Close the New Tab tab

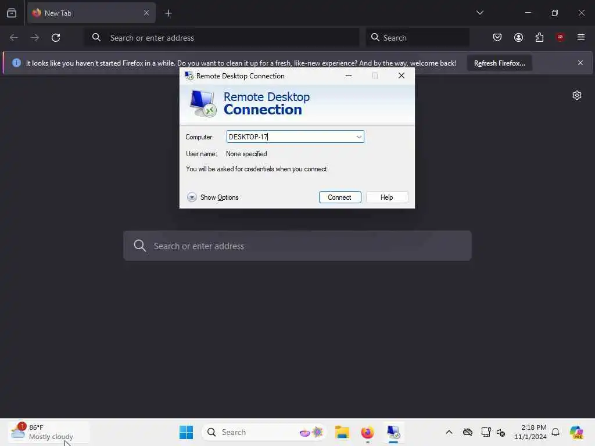146,13
